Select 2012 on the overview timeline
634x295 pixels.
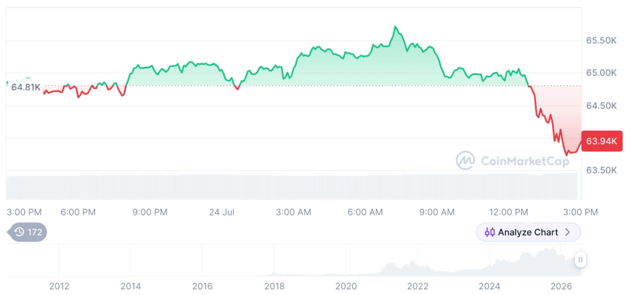coord(59,286)
